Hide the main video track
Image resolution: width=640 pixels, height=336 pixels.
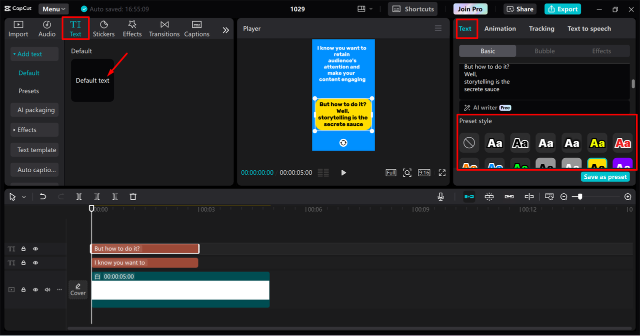35,290
